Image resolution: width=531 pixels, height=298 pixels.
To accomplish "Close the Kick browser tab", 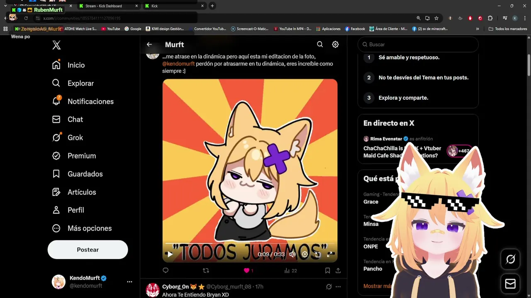I will (202, 6).
